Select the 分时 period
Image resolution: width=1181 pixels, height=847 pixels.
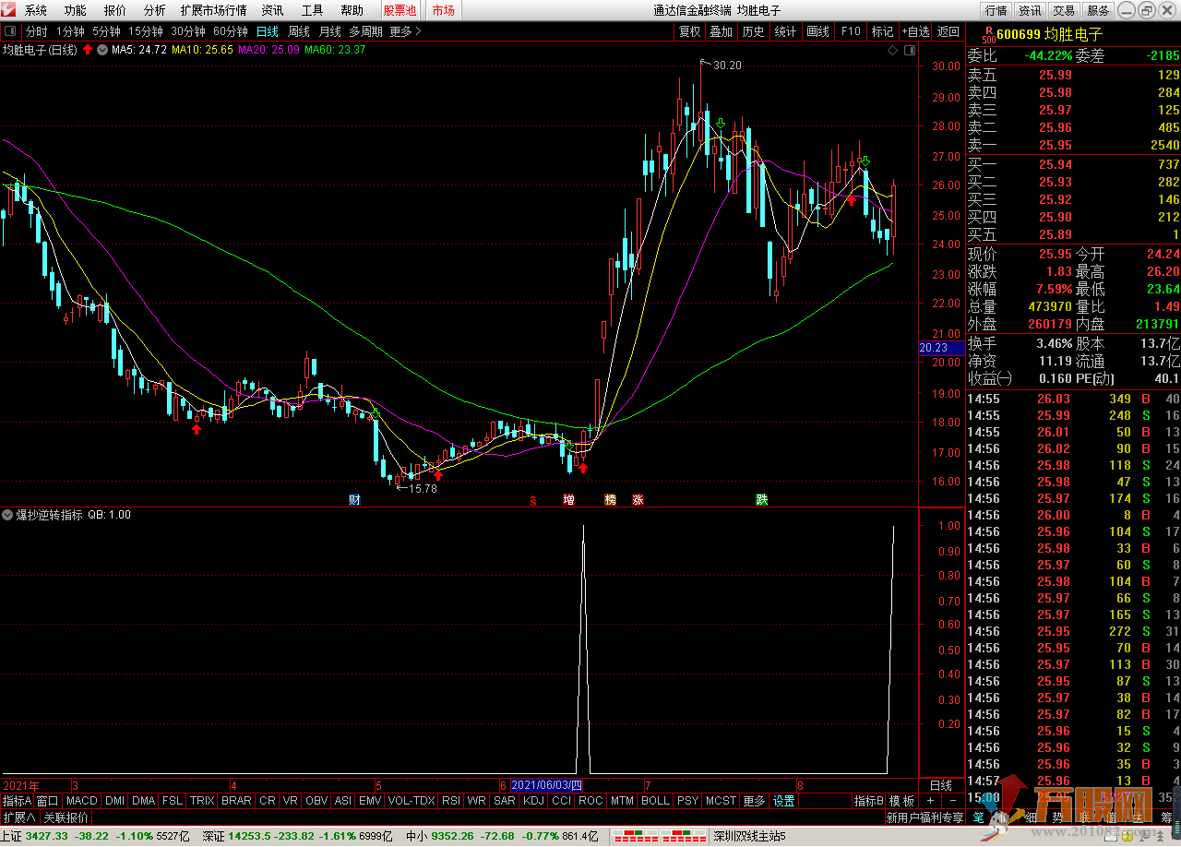37,31
